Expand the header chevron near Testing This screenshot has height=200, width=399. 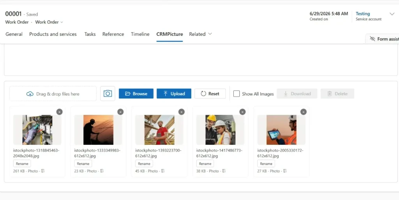click(x=392, y=14)
